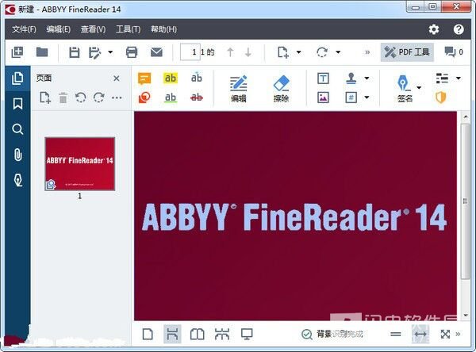The height and width of the screenshot is (352, 476).
Task: Open more page options ellipsis
Action: tap(117, 98)
